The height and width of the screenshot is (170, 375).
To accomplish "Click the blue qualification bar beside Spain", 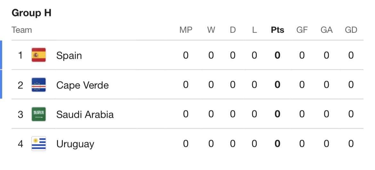I will (1, 55).
